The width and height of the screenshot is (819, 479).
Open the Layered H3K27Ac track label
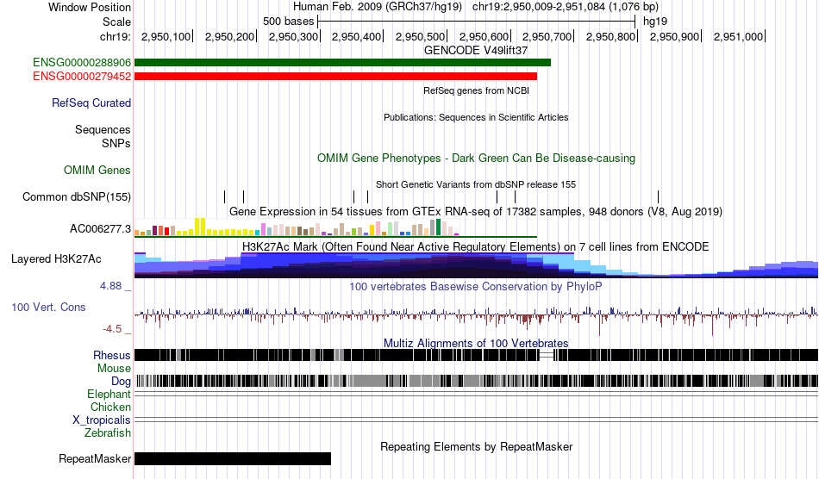56,258
